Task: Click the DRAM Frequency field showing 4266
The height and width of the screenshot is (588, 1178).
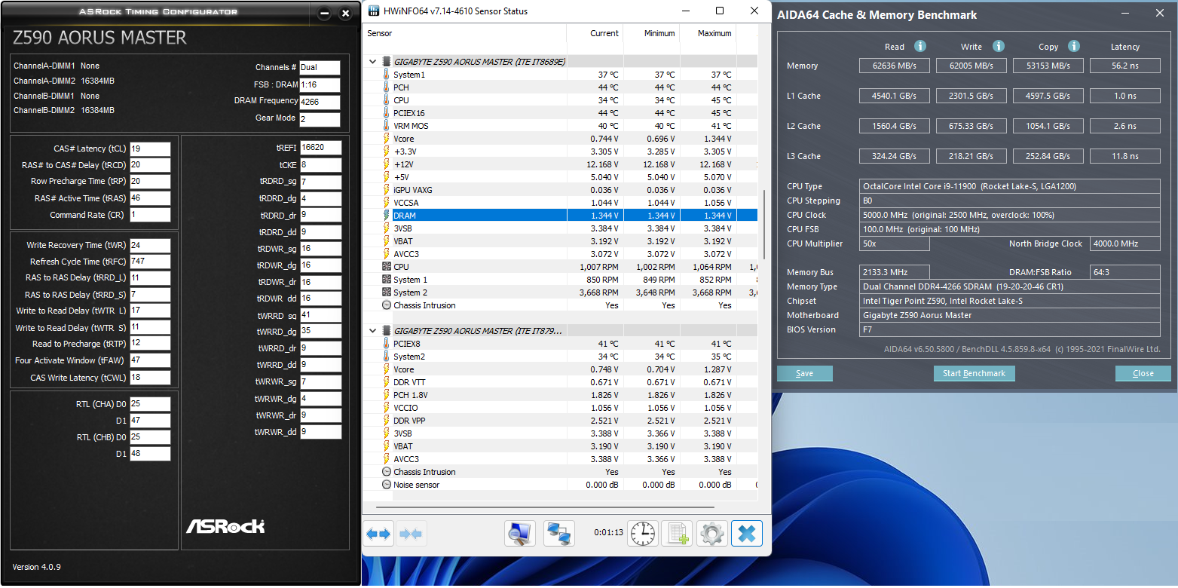Action: (320, 103)
